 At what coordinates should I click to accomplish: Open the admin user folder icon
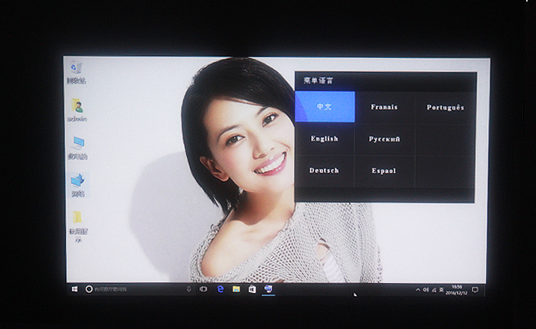[x=77, y=108]
